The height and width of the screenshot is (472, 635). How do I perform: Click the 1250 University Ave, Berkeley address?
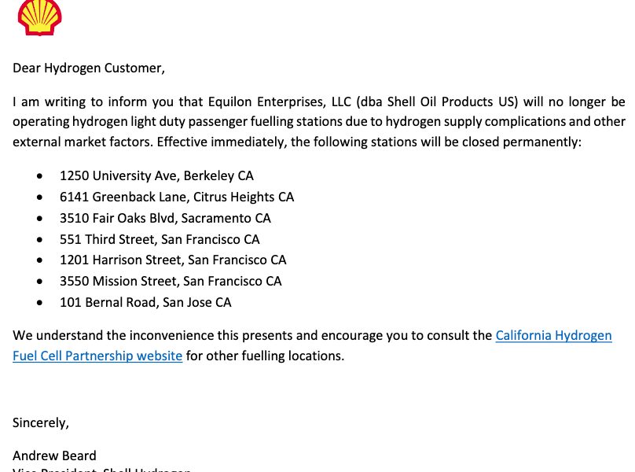coord(156,175)
